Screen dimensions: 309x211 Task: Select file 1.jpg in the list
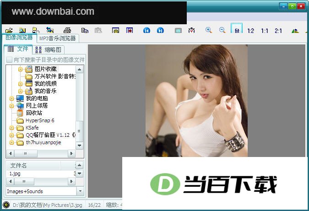pyautogui.click(x=15, y=173)
